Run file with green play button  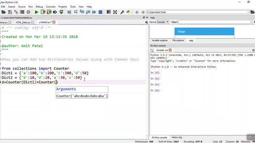pos(37,12)
